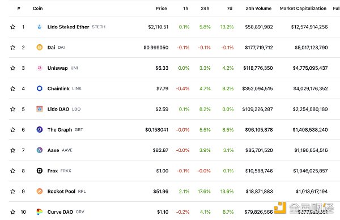This screenshot has height=220, width=340.
Task: Sort table by Price column header
Action: tap(161, 9)
